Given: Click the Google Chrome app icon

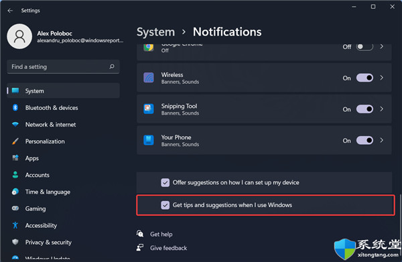Looking at the screenshot, I should point(149,47).
